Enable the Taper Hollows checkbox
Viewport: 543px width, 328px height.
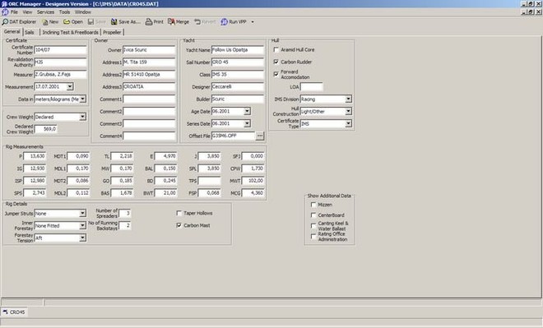179,213
